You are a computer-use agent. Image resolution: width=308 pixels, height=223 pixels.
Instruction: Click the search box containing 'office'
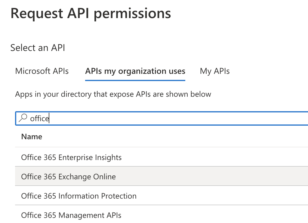[162, 118]
